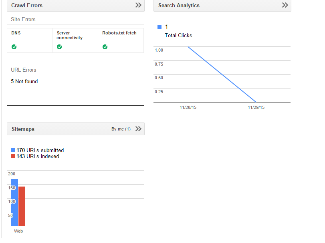Viewport: 325px width, 243px height.
Task: Click the 5 Not found URL errors
Action: point(24,82)
